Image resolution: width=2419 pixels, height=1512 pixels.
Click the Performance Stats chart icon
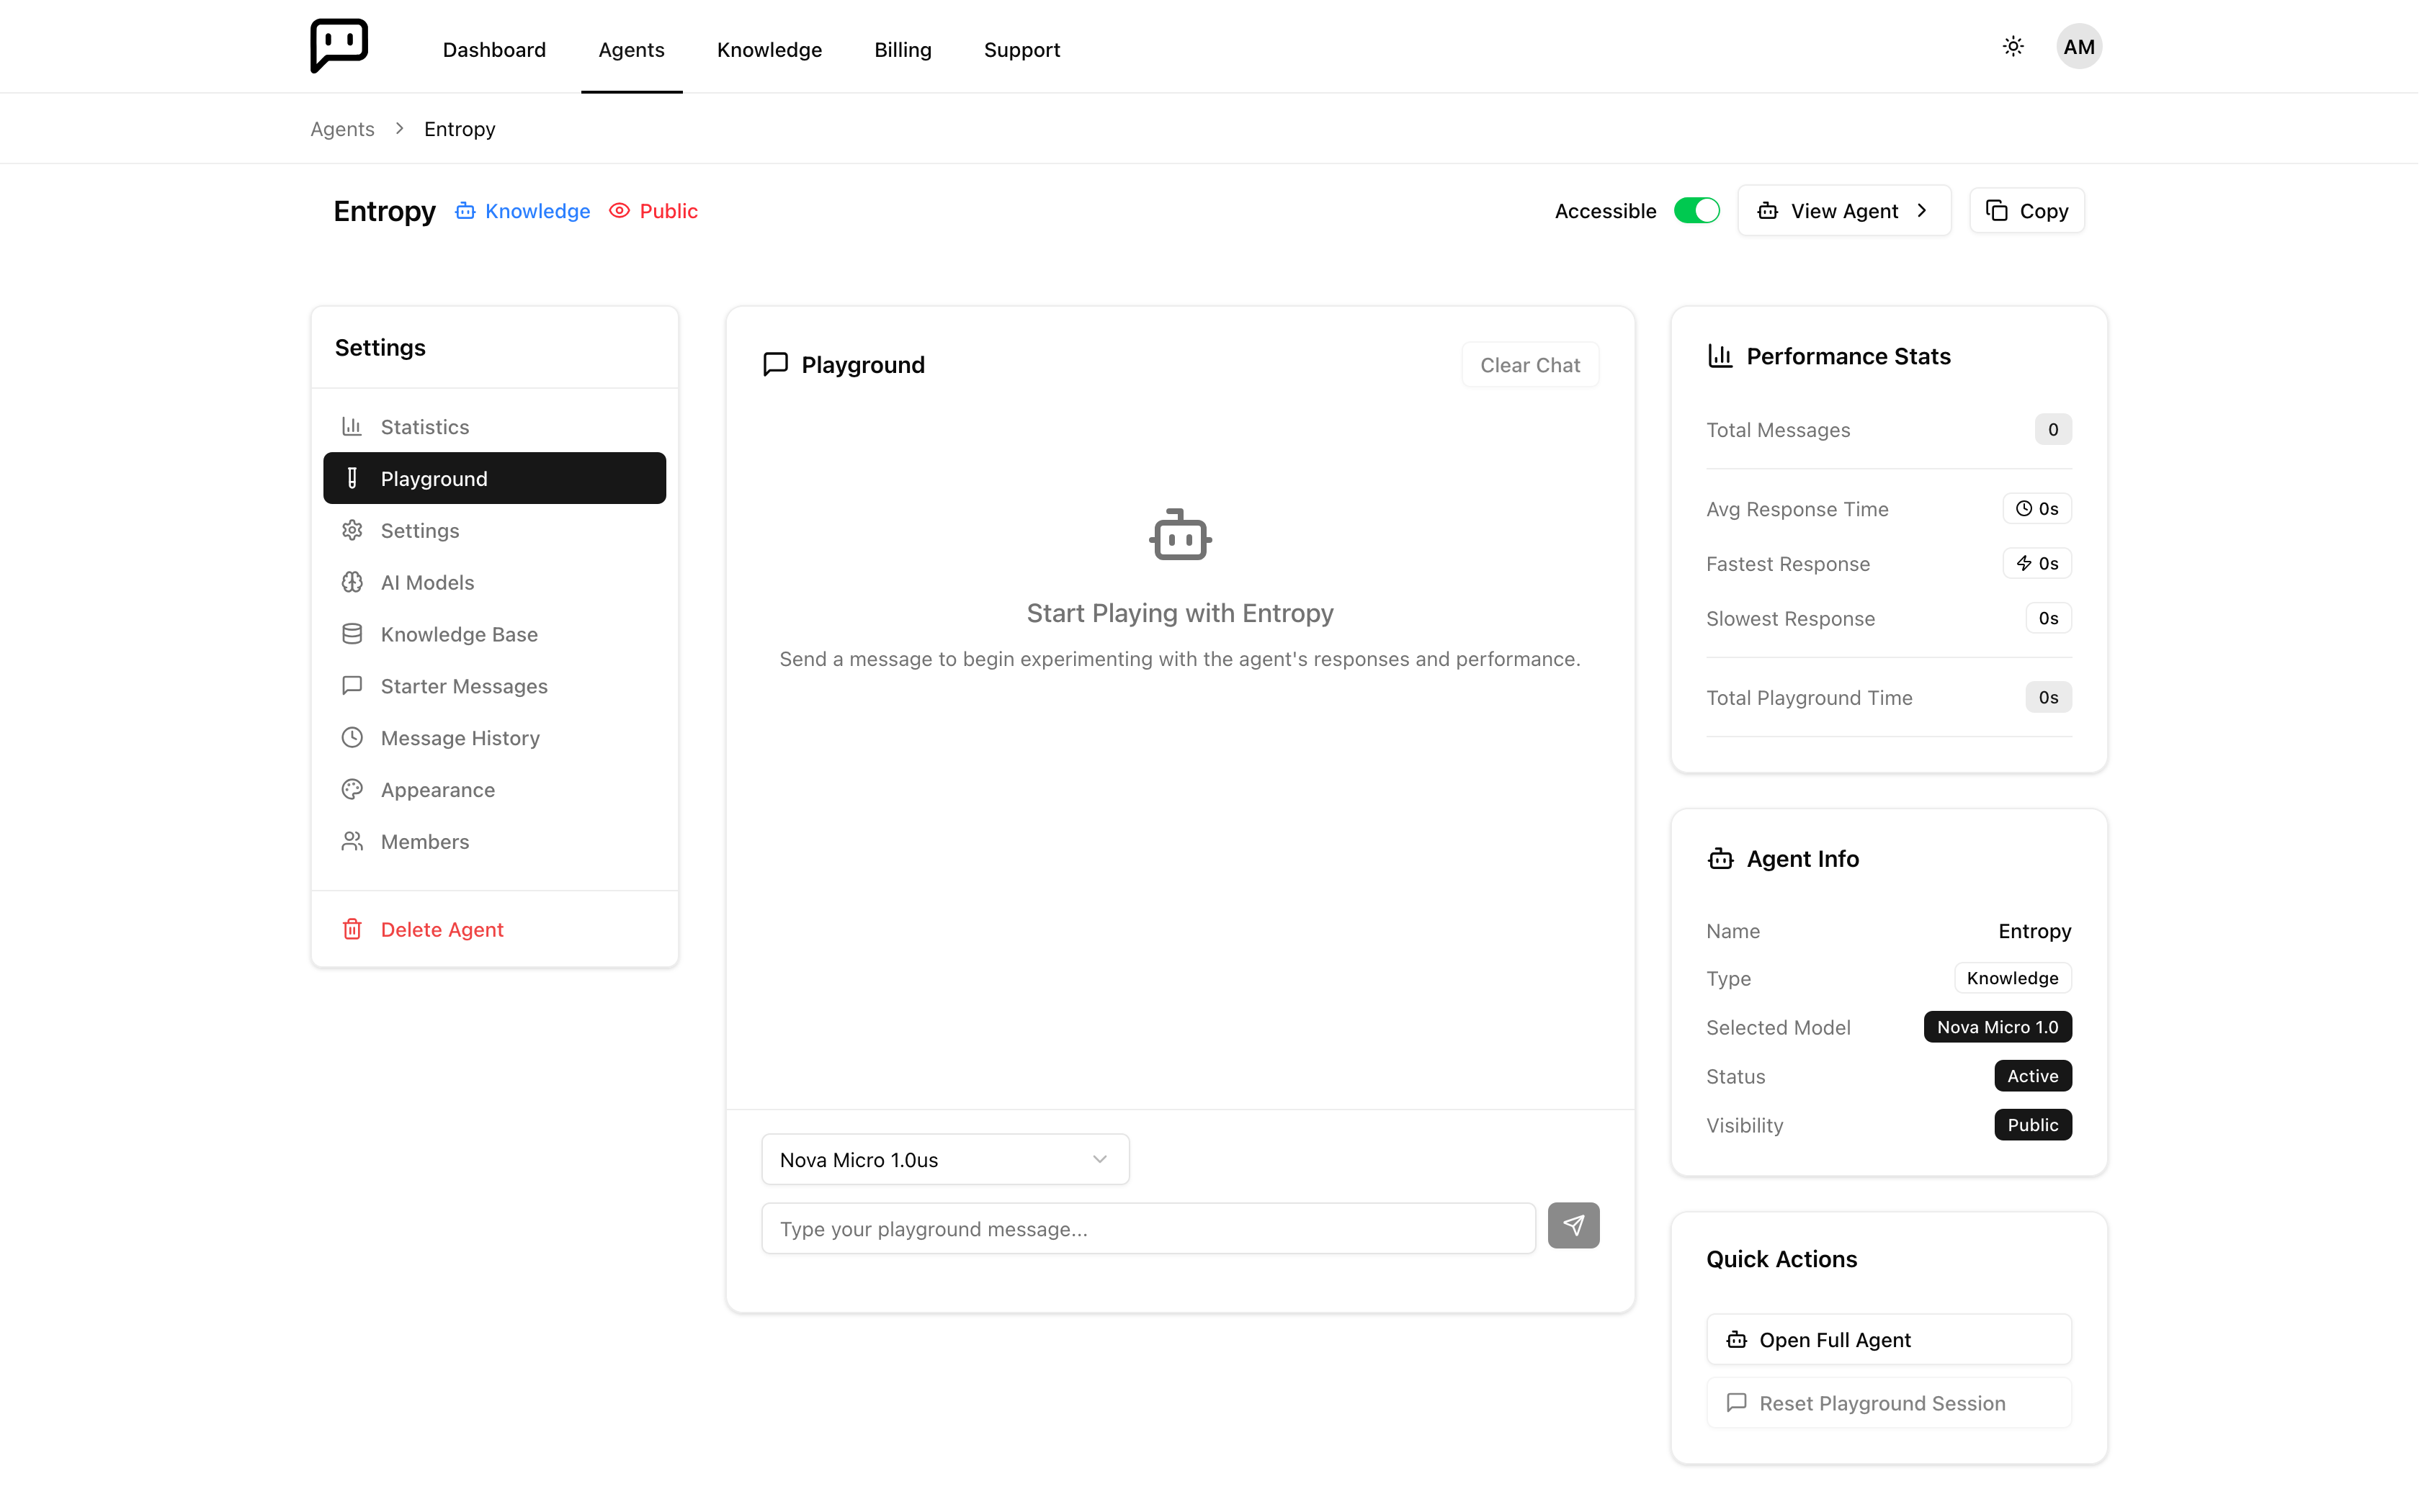1720,356
